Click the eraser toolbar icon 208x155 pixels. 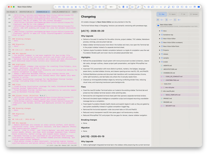pos(165,7)
